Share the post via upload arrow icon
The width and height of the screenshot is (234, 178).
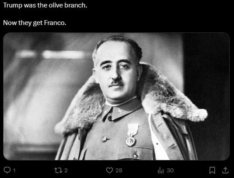pyautogui.click(x=225, y=170)
